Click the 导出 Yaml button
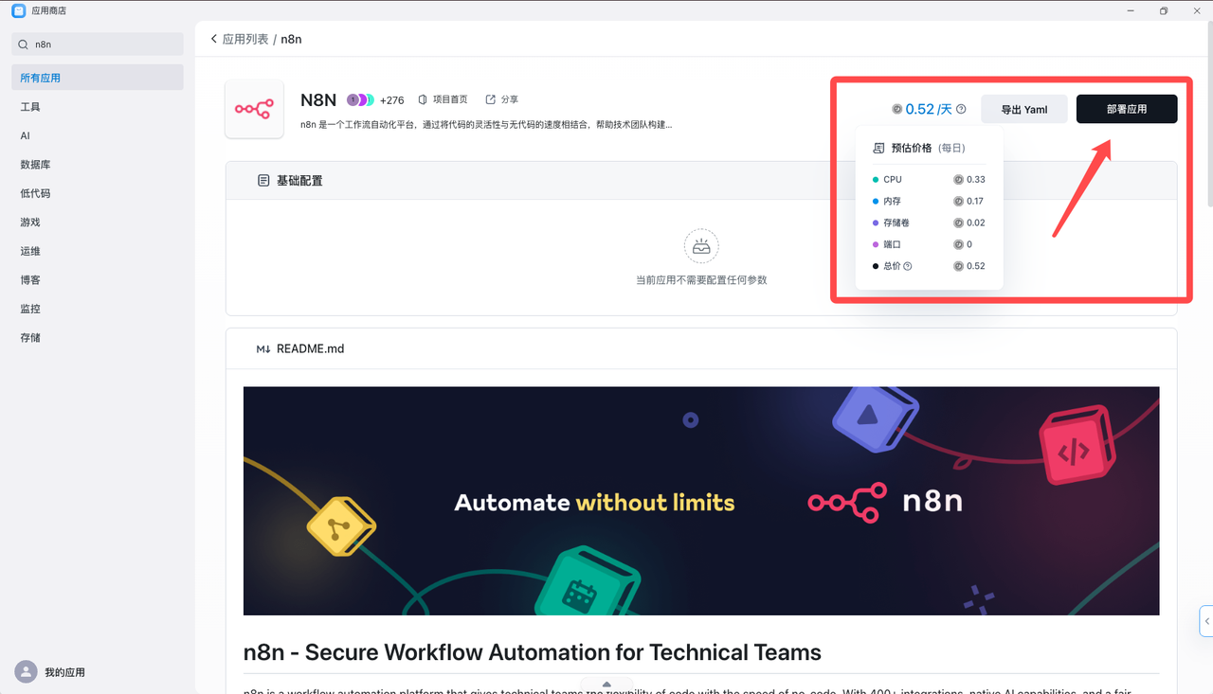The width and height of the screenshot is (1213, 694). coord(1024,109)
